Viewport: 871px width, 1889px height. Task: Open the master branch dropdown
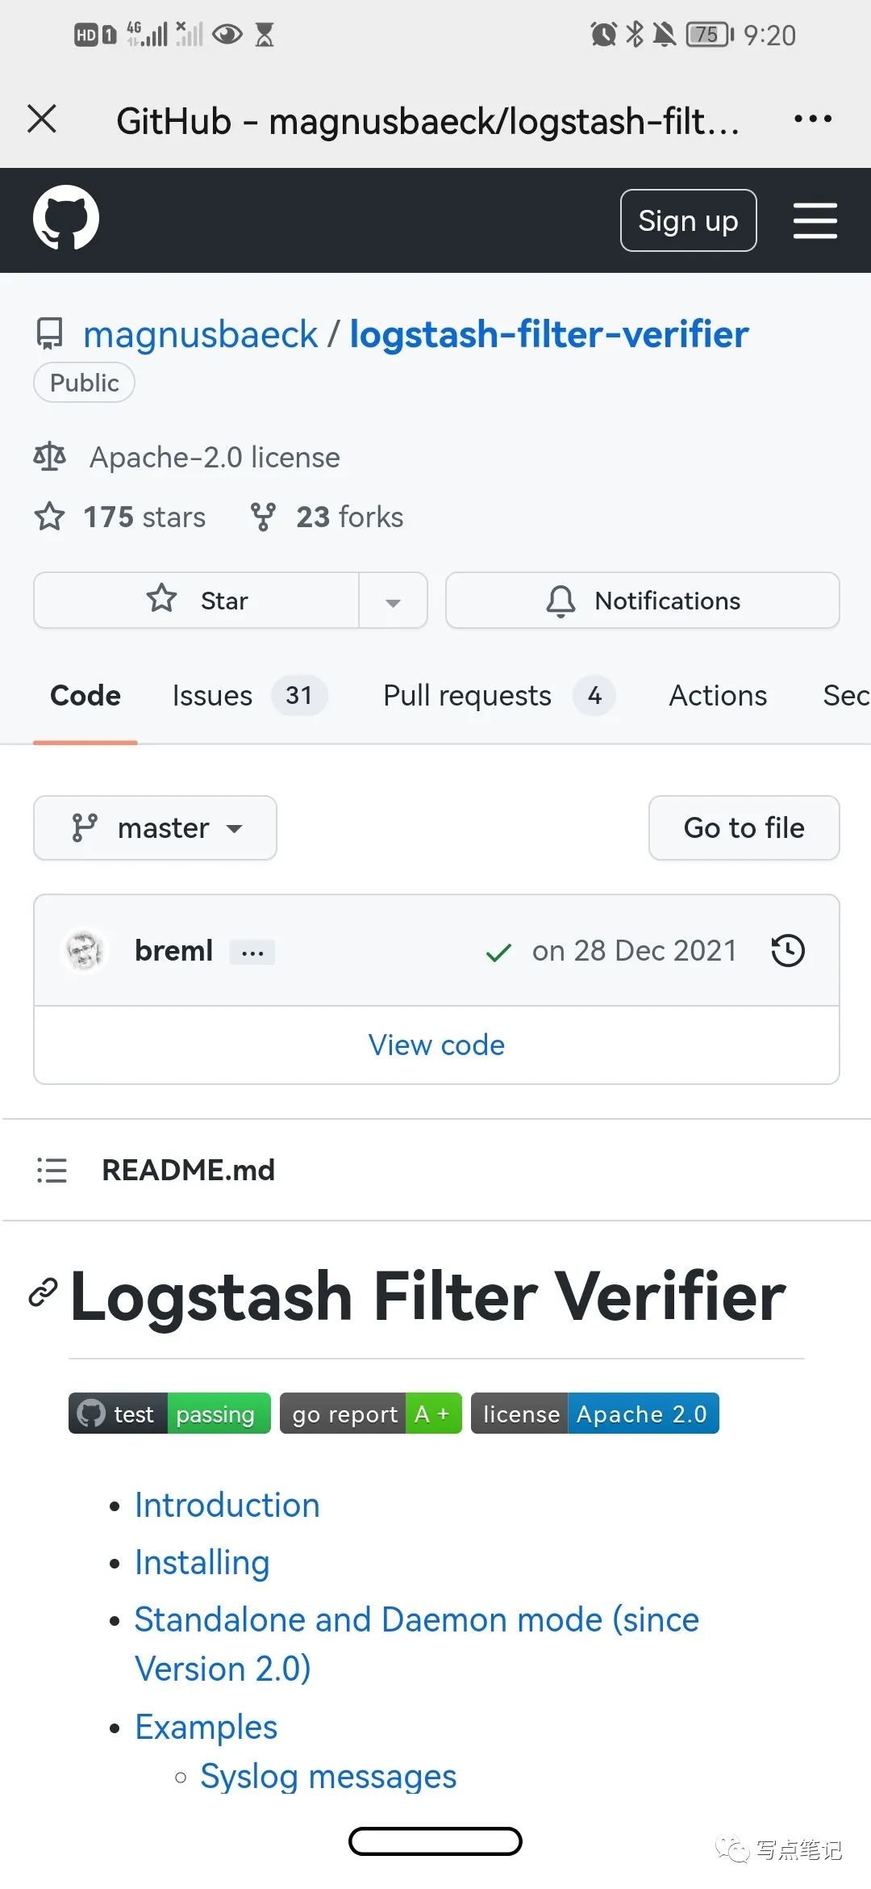point(155,827)
